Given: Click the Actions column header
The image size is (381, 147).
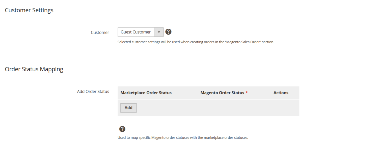Looking at the screenshot, I should coord(281,93).
